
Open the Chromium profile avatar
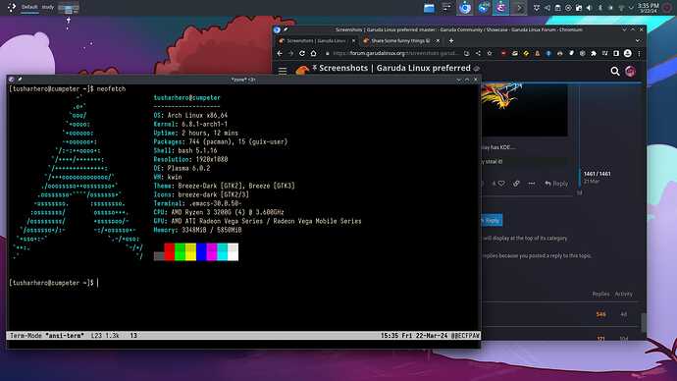(x=627, y=54)
